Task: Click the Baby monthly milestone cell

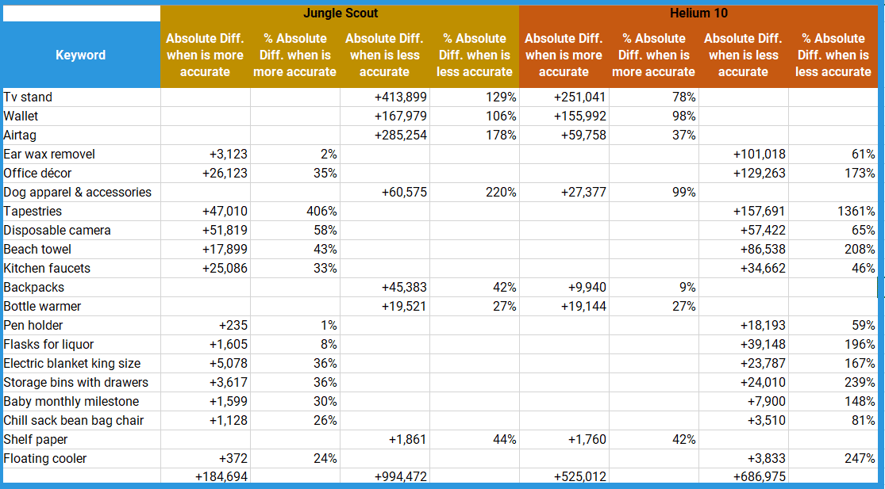Action: pos(81,401)
